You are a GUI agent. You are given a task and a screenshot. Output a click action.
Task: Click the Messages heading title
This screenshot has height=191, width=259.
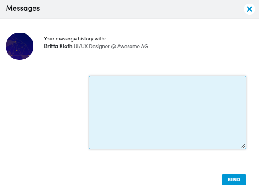(23, 8)
